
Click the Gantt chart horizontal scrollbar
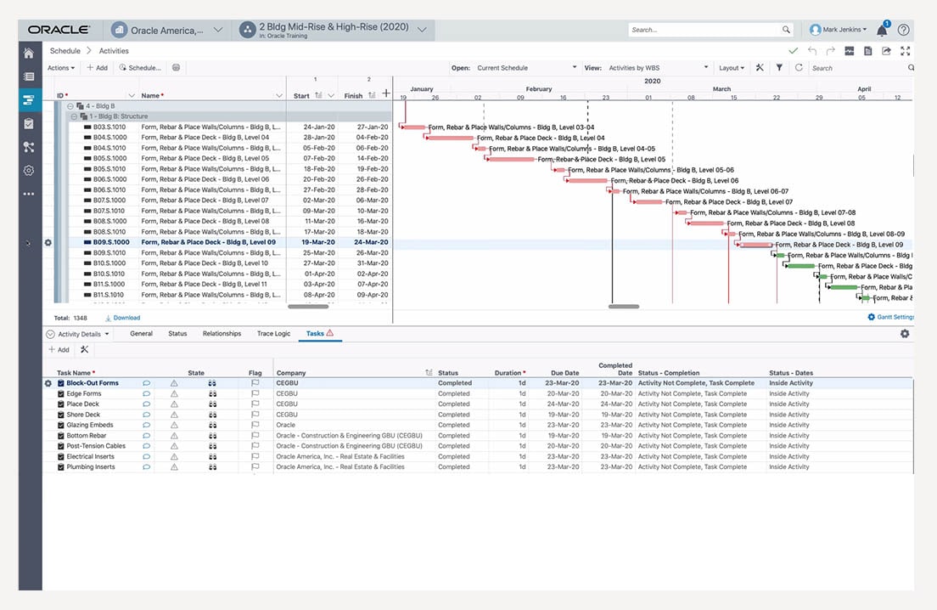(x=625, y=306)
